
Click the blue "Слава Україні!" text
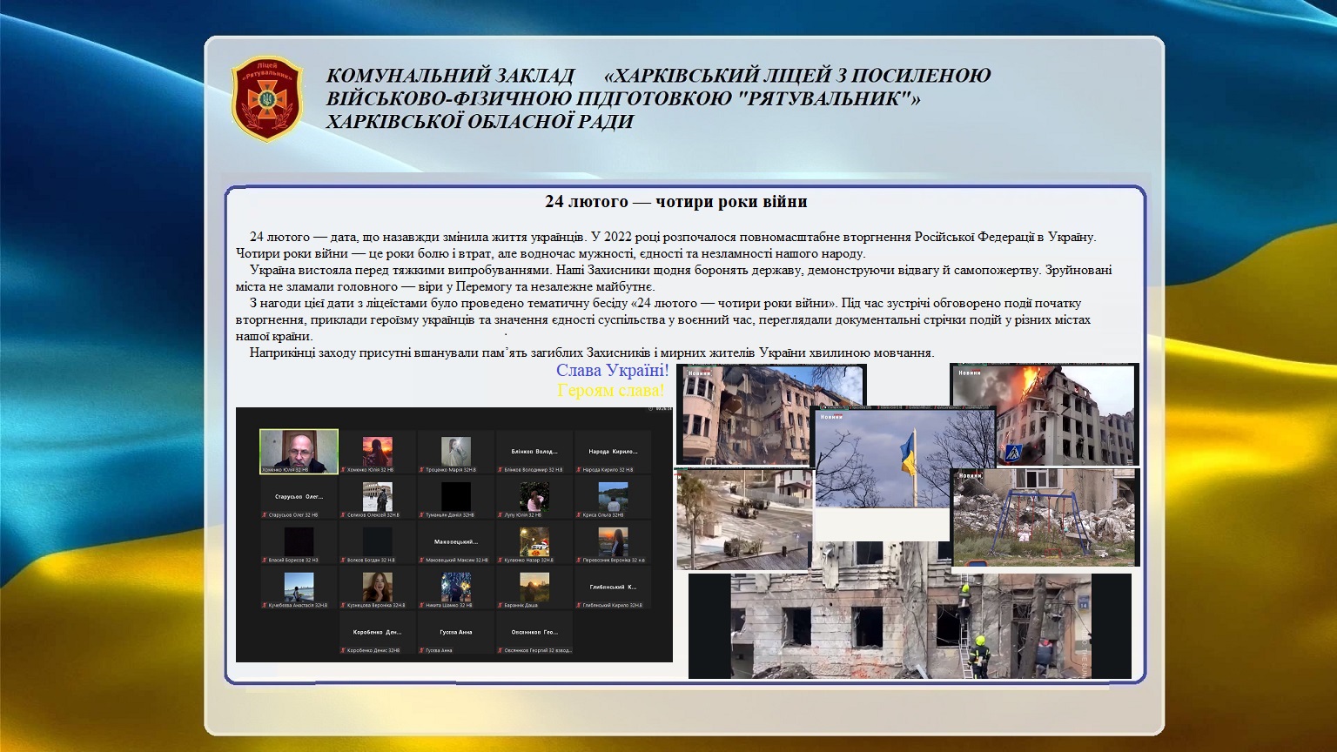(x=612, y=371)
